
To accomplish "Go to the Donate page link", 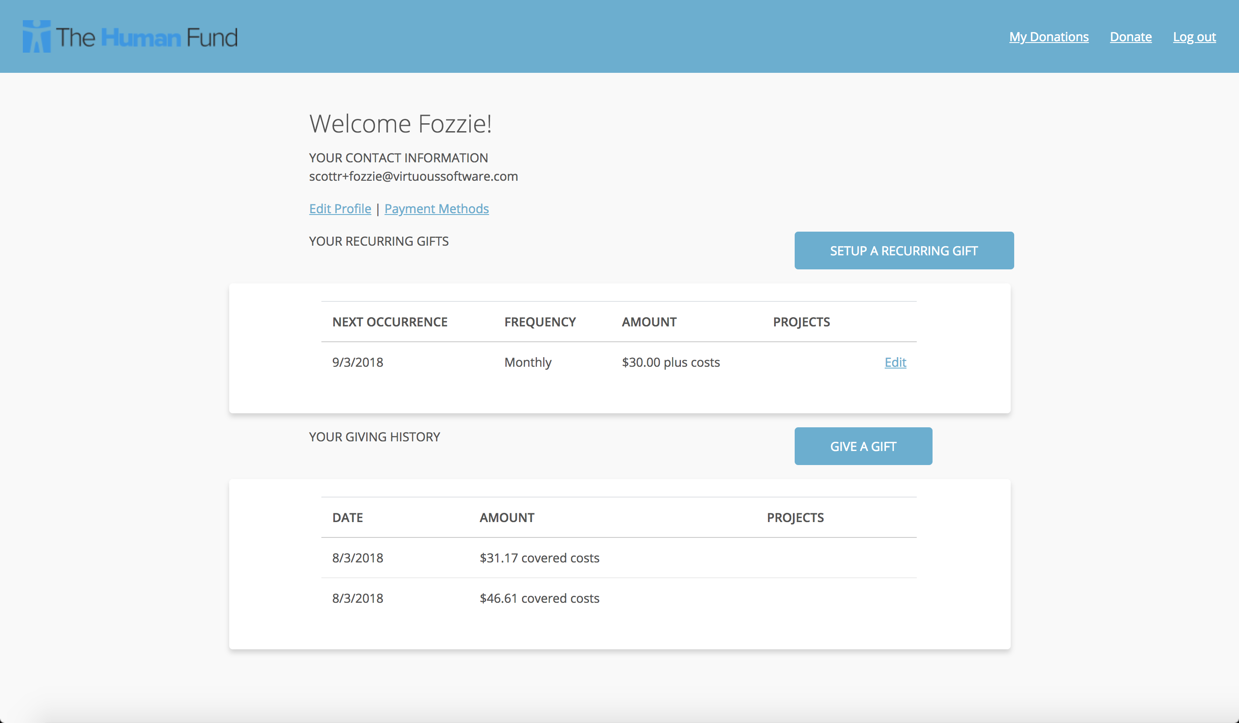I will (x=1130, y=37).
